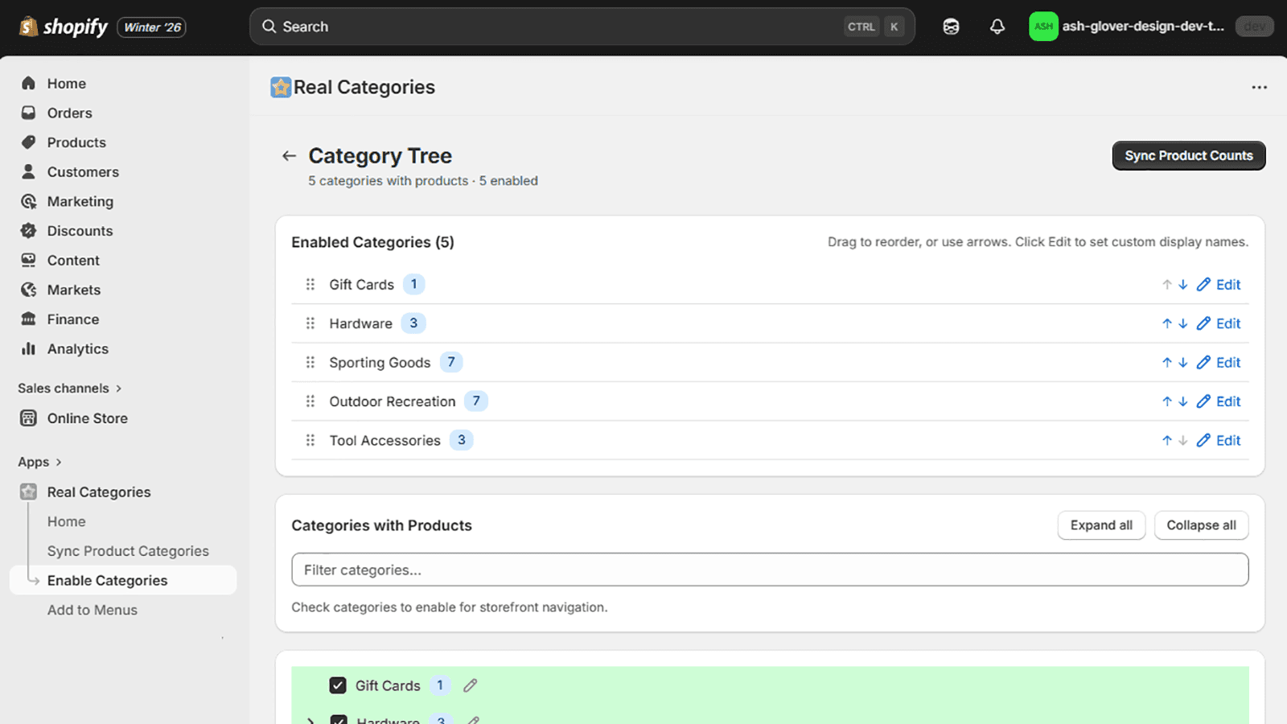Click the Sync Product Counts button

pos(1188,155)
